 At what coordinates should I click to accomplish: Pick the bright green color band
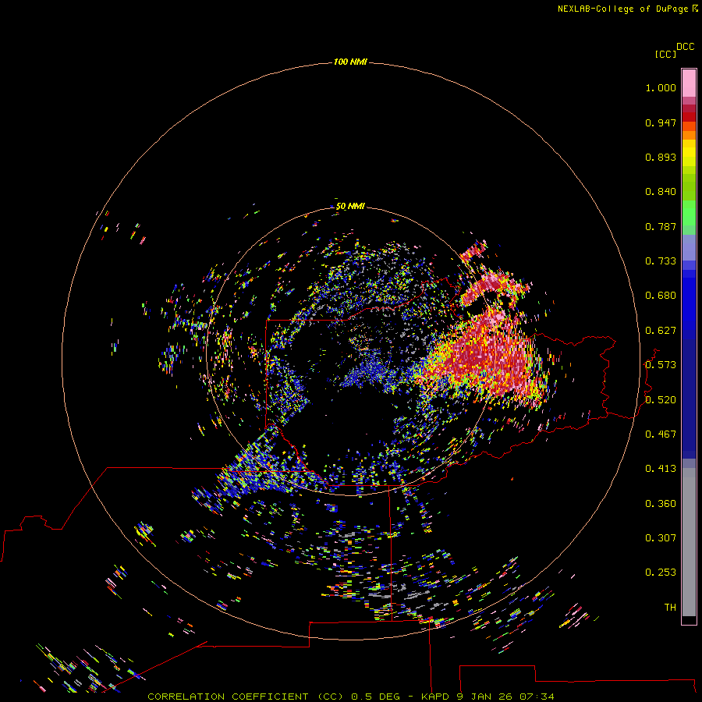pyautogui.click(x=689, y=213)
